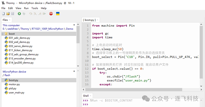205x107 pixels.
Task: Open a file with the folder icon
Action: click(8, 14)
